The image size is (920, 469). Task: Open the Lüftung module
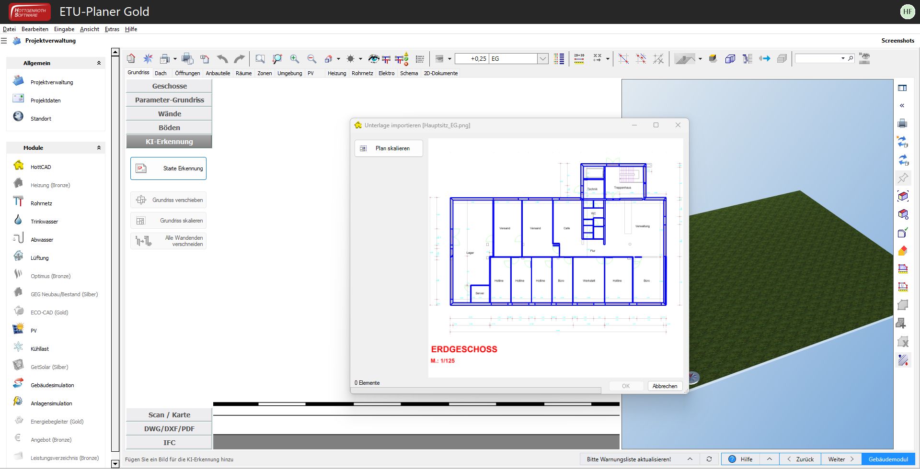pyautogui.click(x=39, y=258)
